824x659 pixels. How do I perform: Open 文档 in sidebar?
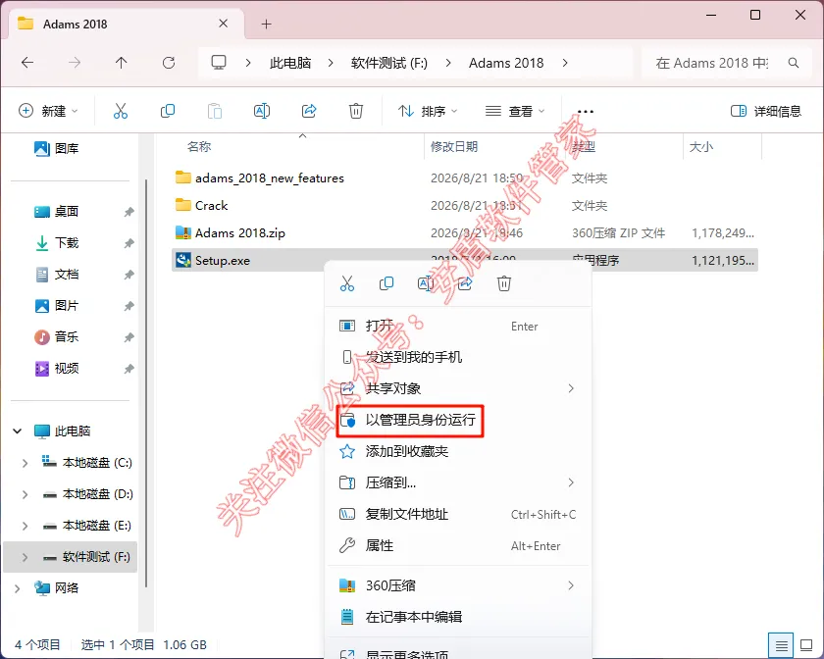coord(56,275)
